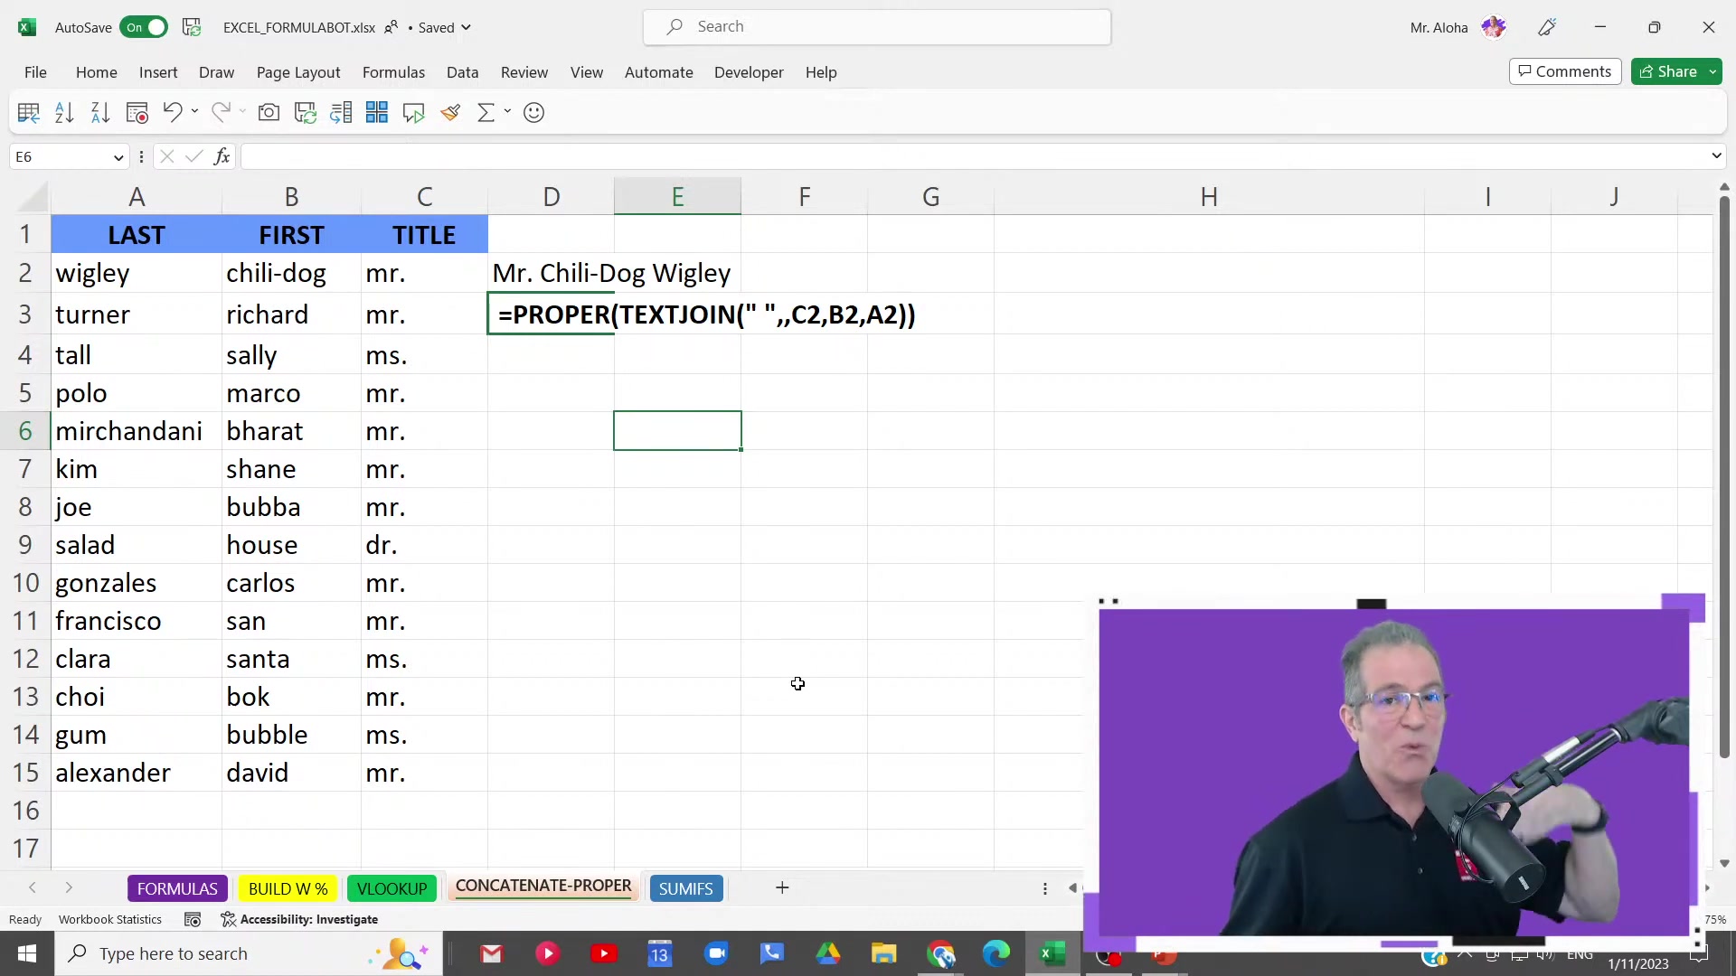Screen dimensions: 1736x976
Task: Expand the Redo dropdown arrow
Action: (x=241, y=112)
